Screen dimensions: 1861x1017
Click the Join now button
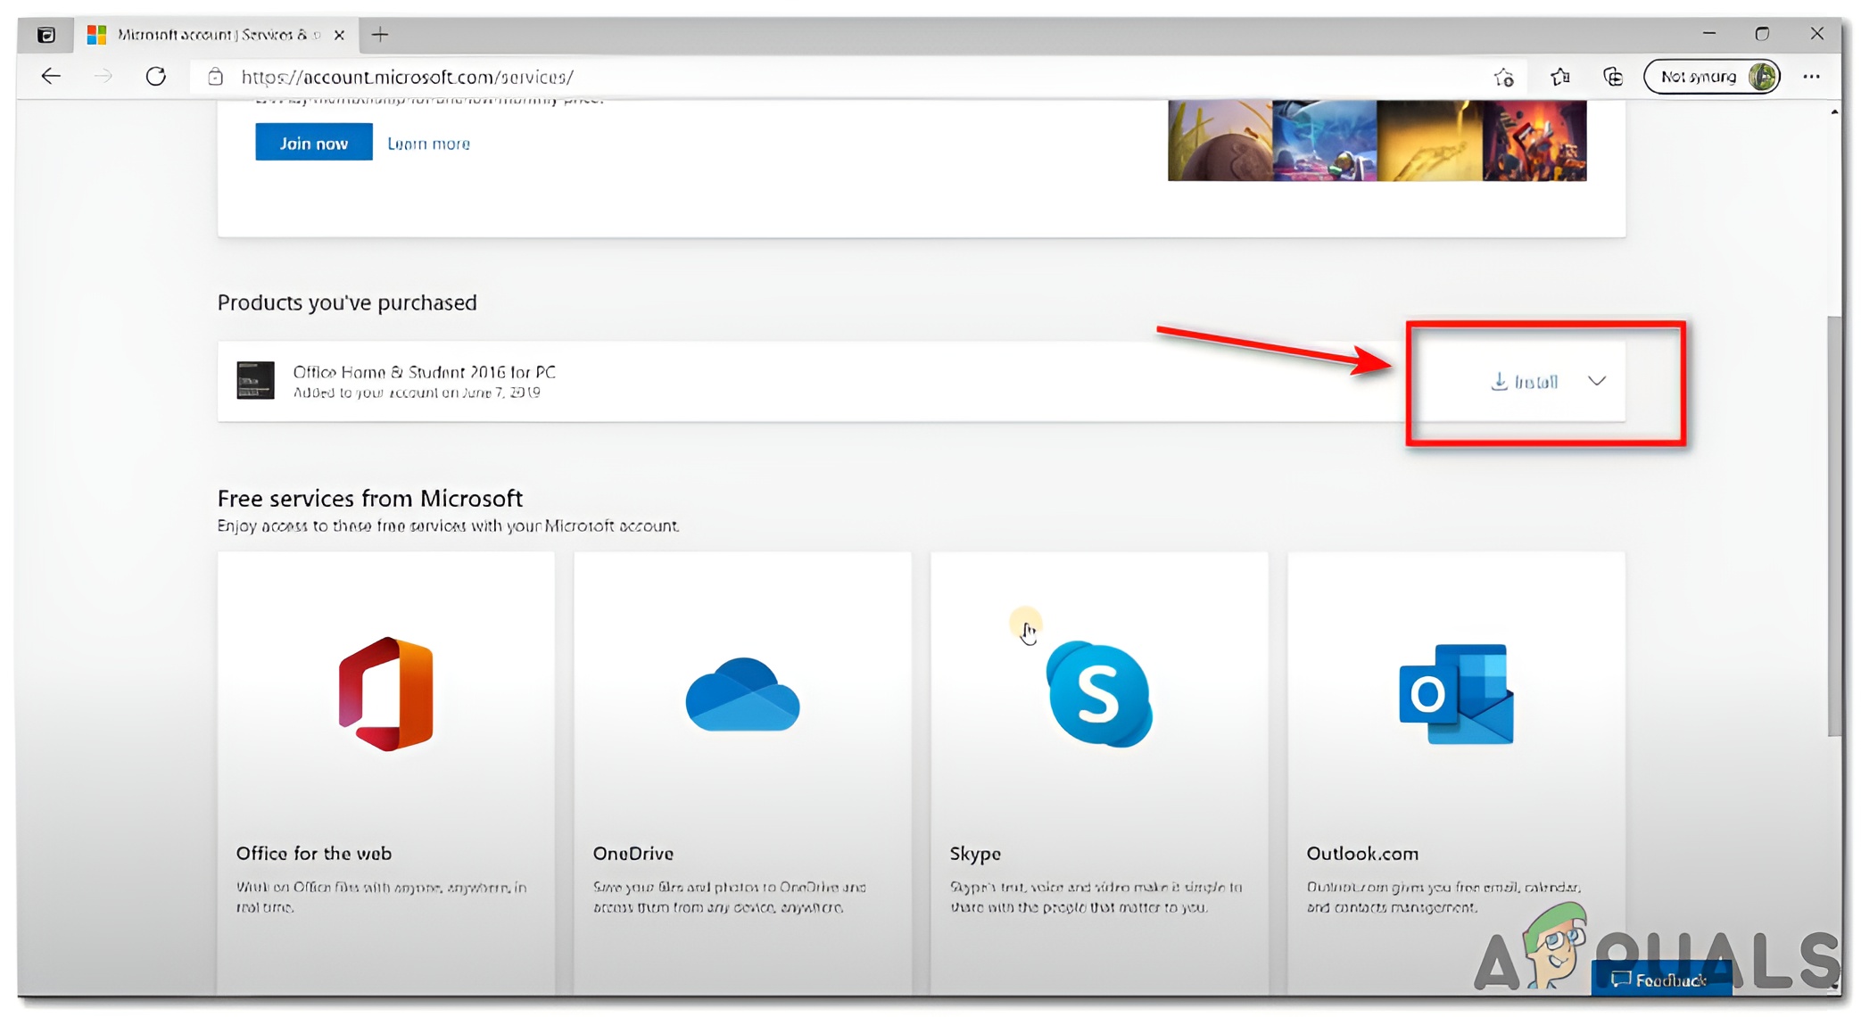(x=313, y=143)
